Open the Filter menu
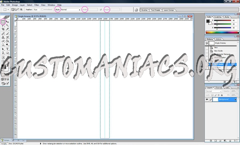 (37, 5)
